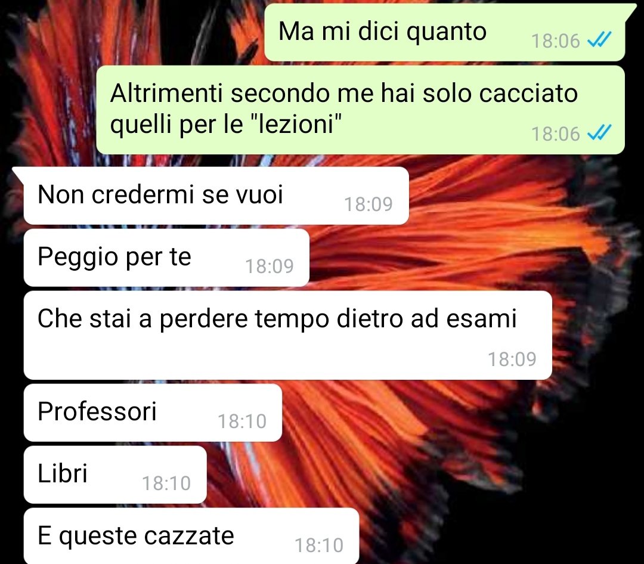Tap the 18:10 timestamp beside 'Professori'

point(242,421)
